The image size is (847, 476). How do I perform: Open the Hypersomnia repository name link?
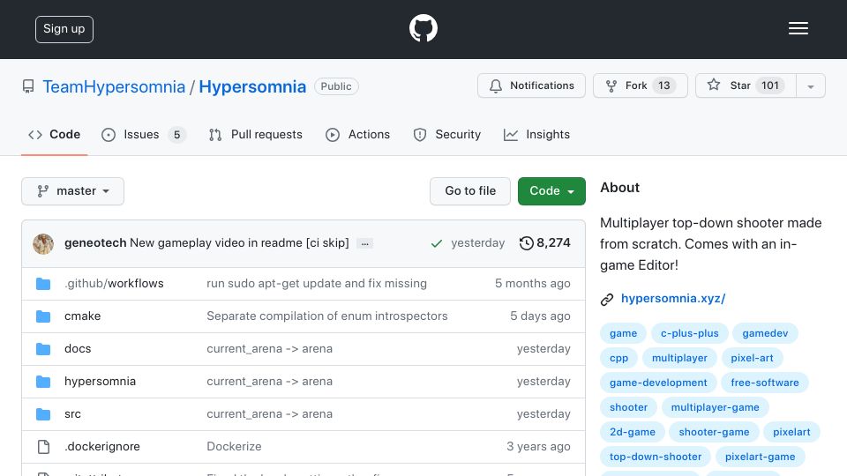252,87
